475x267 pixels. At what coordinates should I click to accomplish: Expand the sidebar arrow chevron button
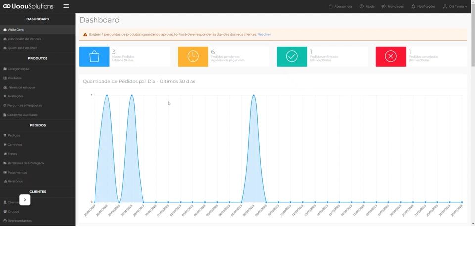click(25, 200)
